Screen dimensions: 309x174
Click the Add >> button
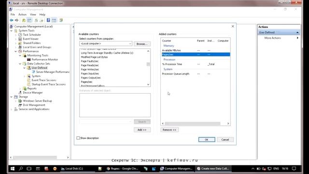(x=142, y=130)
